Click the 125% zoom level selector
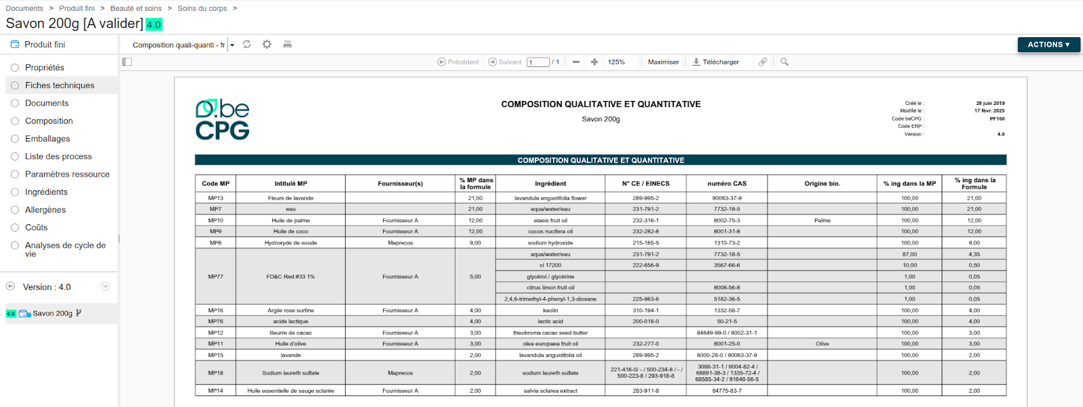 click(x=616, y=62)
